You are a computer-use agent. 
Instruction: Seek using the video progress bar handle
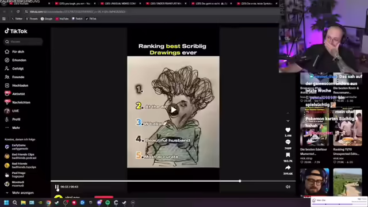(x=240, y=181)
